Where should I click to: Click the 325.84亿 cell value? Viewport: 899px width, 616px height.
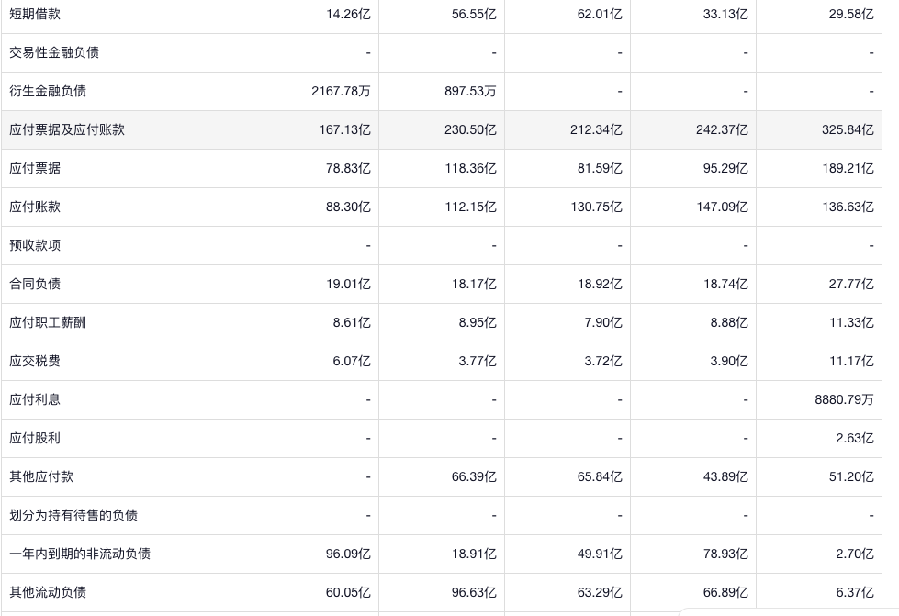point(848,129)
